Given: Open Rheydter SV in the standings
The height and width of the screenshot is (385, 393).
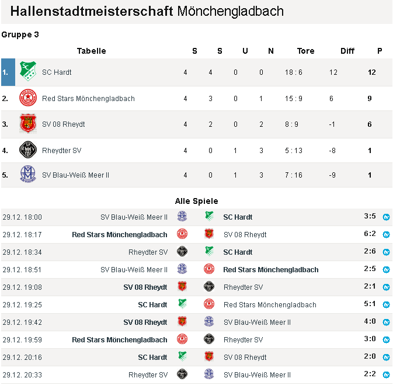Looking at the screenshot, I should click(x=62, y=151).
